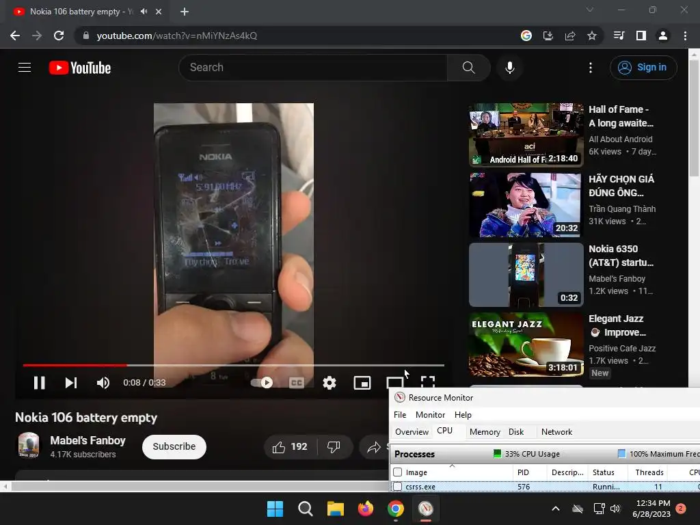Toggle the autoplay switch in the player
Screen dimensions: 700x525
[262, 383]
